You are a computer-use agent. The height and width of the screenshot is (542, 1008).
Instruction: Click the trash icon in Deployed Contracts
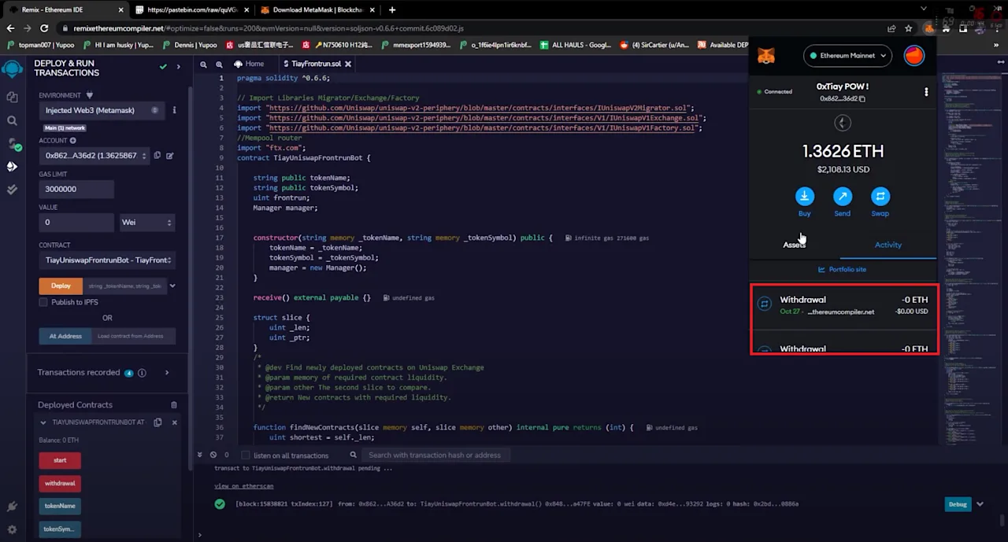174,405
